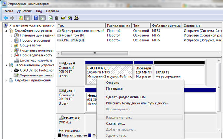The width and height of the screenshot is (223, 139).
Task: Choose Проводник in context menu
Action: 114,89
